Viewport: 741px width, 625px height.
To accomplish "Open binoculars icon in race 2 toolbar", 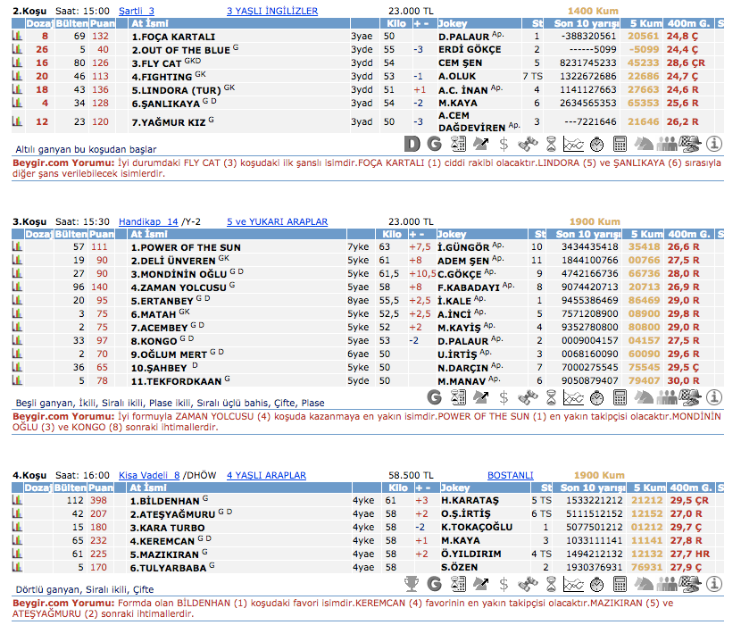I will (x=528, y=143).
